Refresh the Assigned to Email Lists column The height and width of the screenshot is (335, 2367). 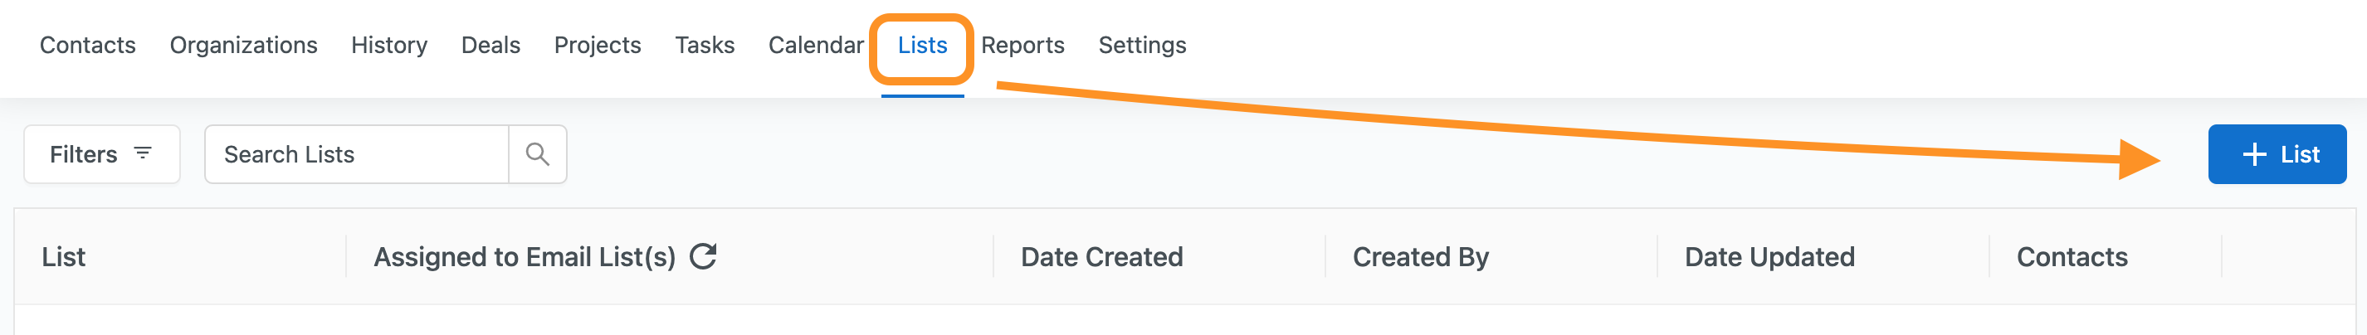[x=703, y=256]
